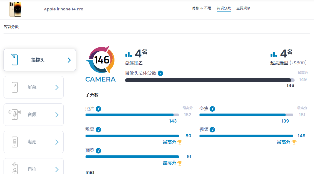The width and height of the screenshot is (314, 174).
Task: Show info tooltip for 预览 score
Action: [98, 150]
